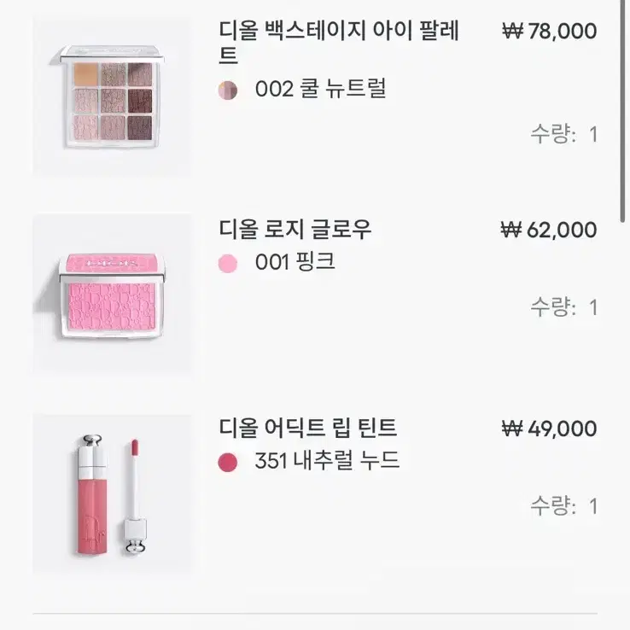Click the 디올 어딕트 립 틴트 product name
The image size is (630, 630).
click(x=308, y=429)
